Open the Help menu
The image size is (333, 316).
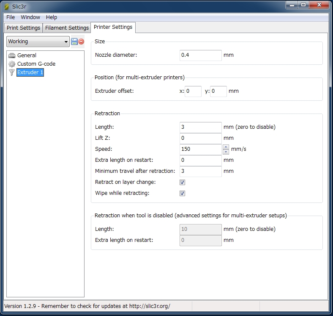tap(52, 17)
